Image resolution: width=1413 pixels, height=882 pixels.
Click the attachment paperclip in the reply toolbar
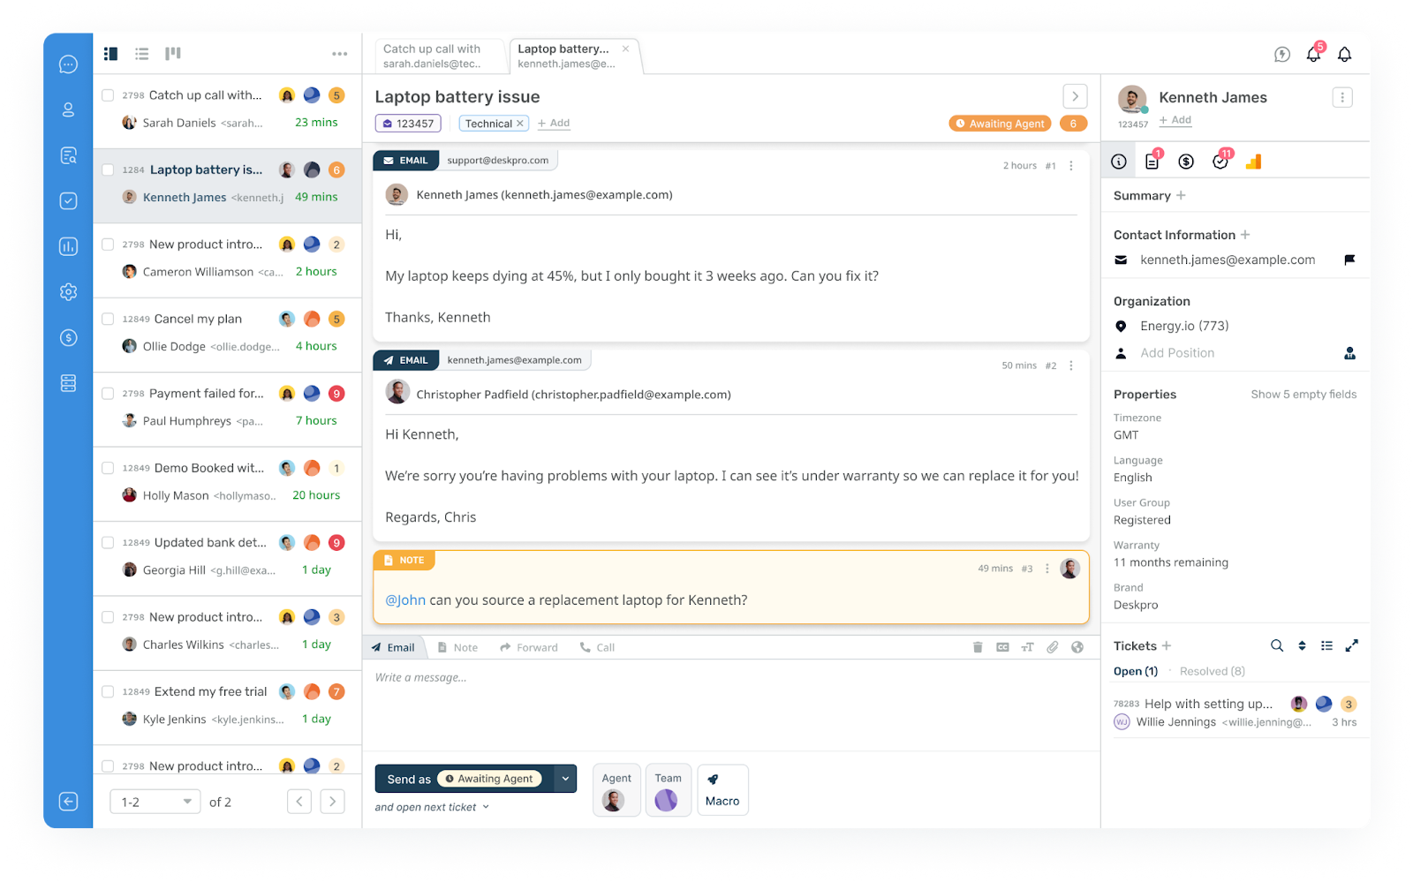(1052, 646)
